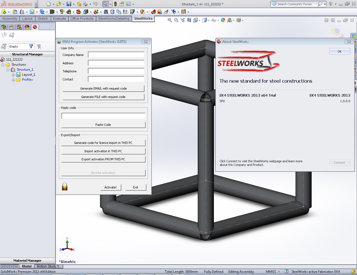Switch to the Sketch tab
This screenshot has width=357, height=275.
click(x=43, y=19)
